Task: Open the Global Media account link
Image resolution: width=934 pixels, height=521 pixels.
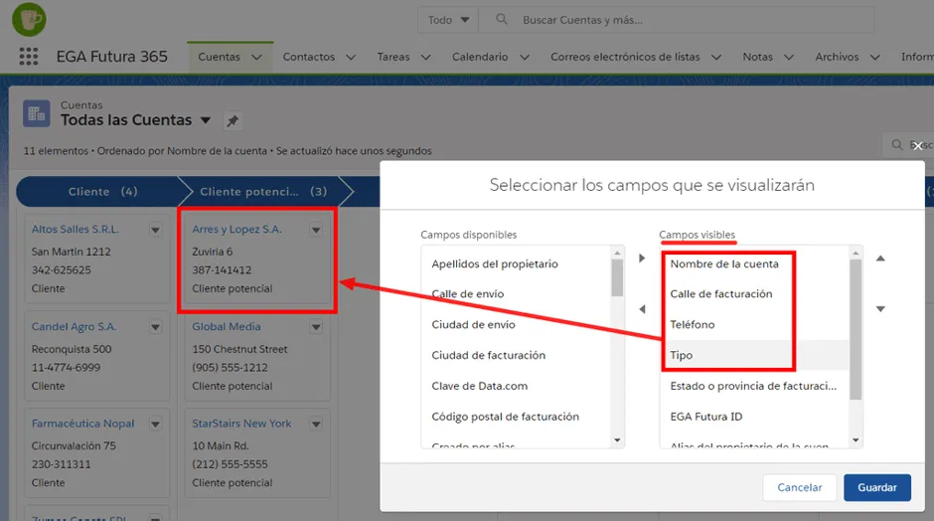Action: 227,327
